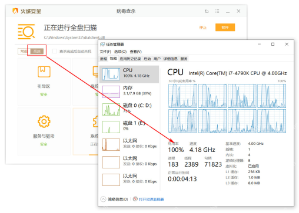This screenshot has width=299, height=213.
Task: Click the 引导区 boot sector icon
Action: [x=44, y=72]
